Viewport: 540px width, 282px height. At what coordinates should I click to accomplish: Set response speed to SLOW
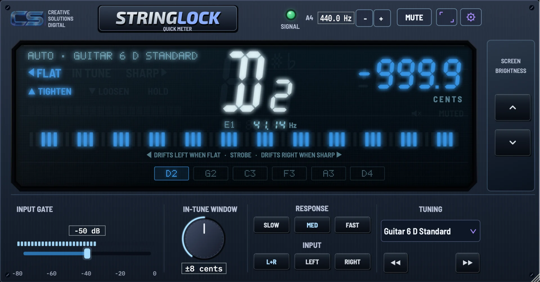[x=271, y=225]
